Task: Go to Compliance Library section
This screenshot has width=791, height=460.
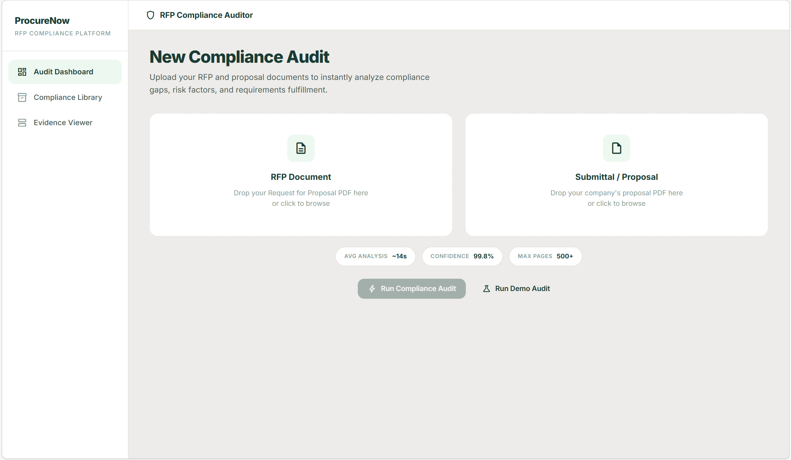Action: pyautogui.click(x=68, y=97)
